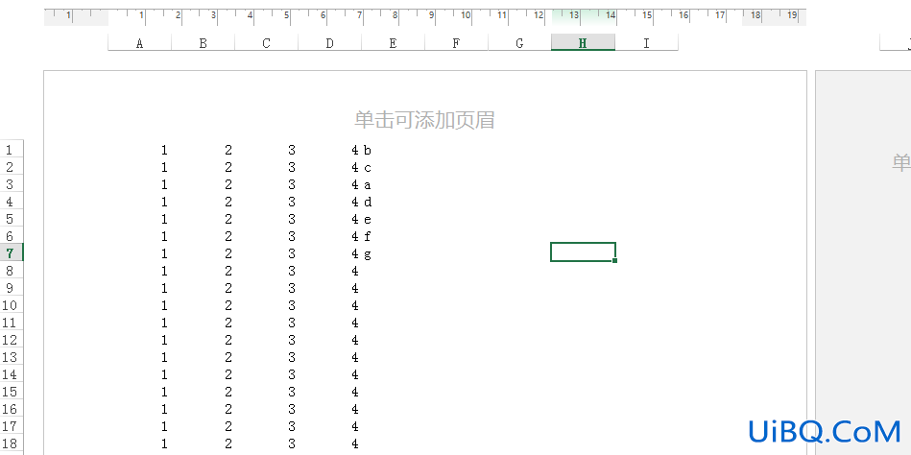The height and width of the screenshot is (455, 911).
Task: Click the active cell H7
Action: point(583,252)
